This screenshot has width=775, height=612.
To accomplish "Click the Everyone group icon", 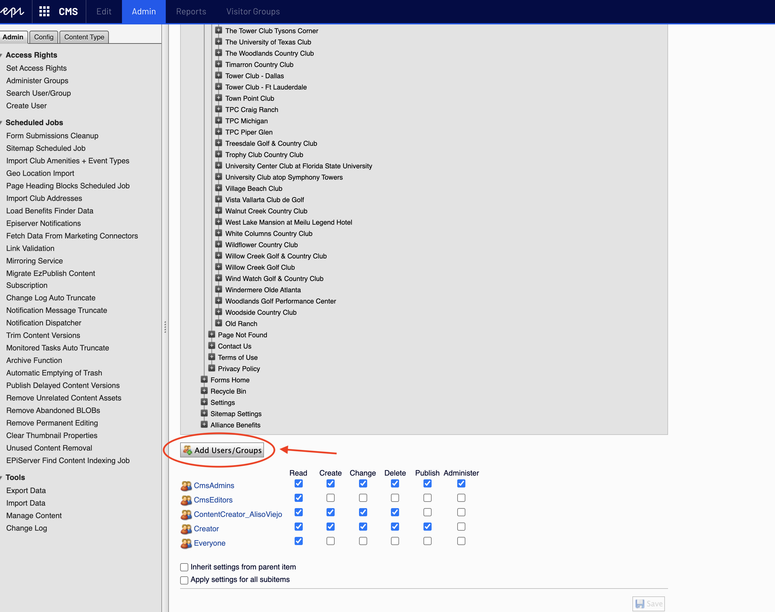I will pyautogui.click(x=186, y=543).
